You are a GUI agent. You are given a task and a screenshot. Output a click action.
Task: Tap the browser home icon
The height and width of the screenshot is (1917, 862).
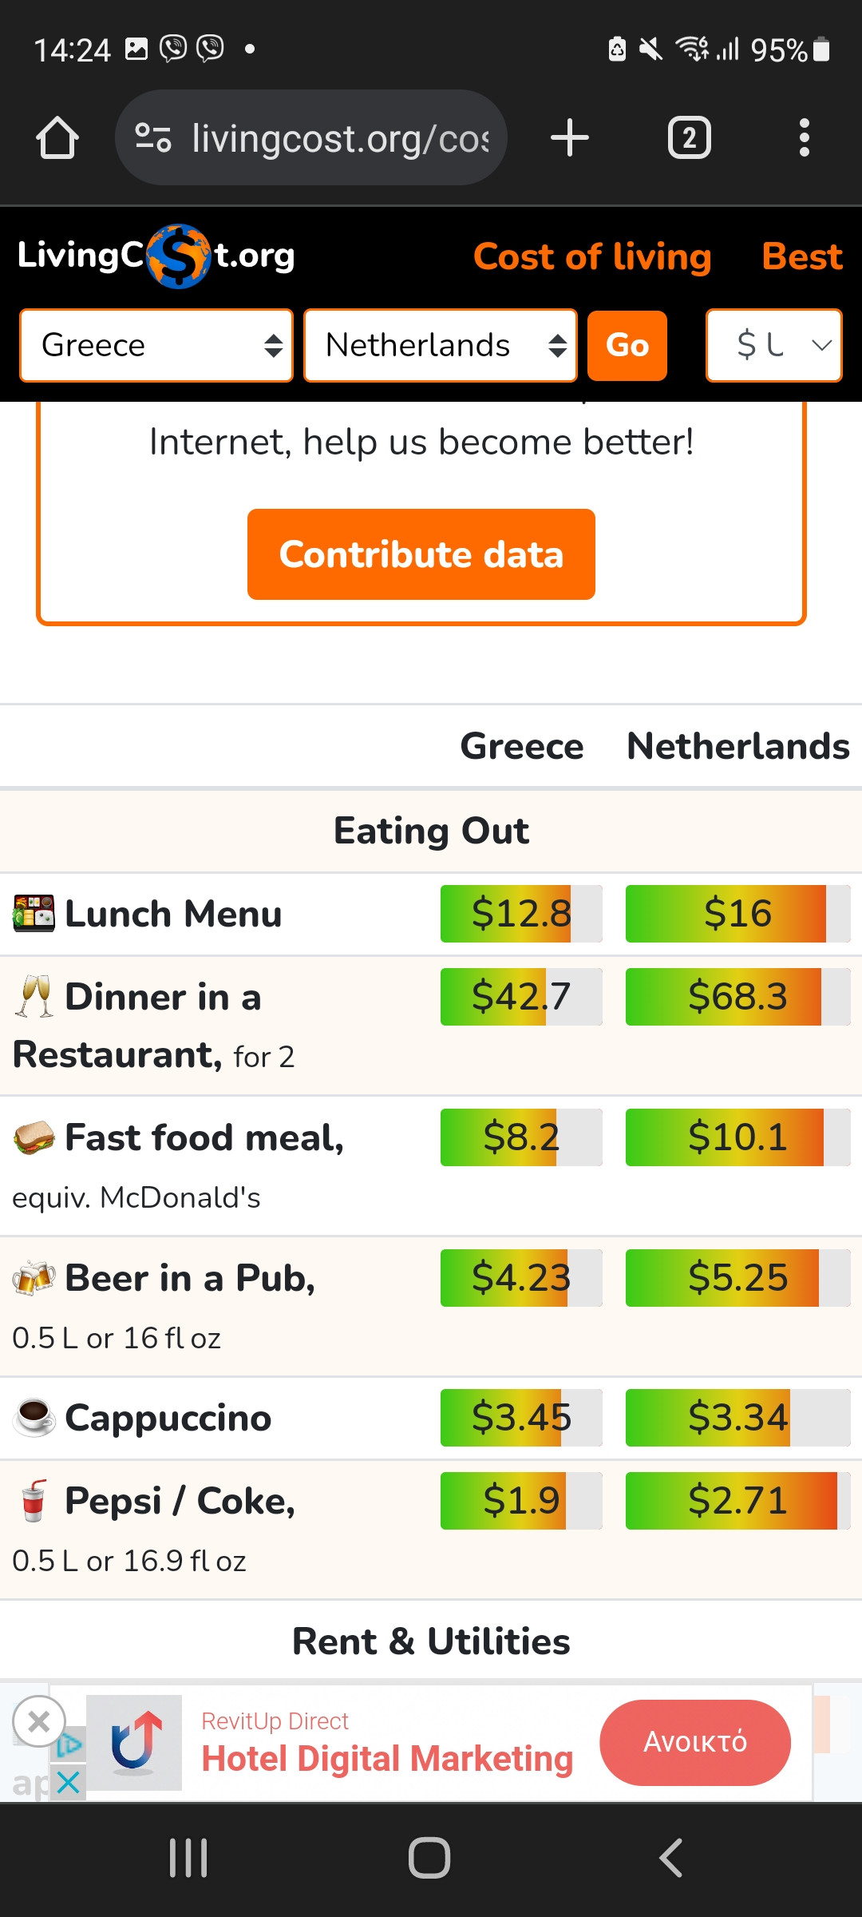pyautogui.click(x=57, y=138)
